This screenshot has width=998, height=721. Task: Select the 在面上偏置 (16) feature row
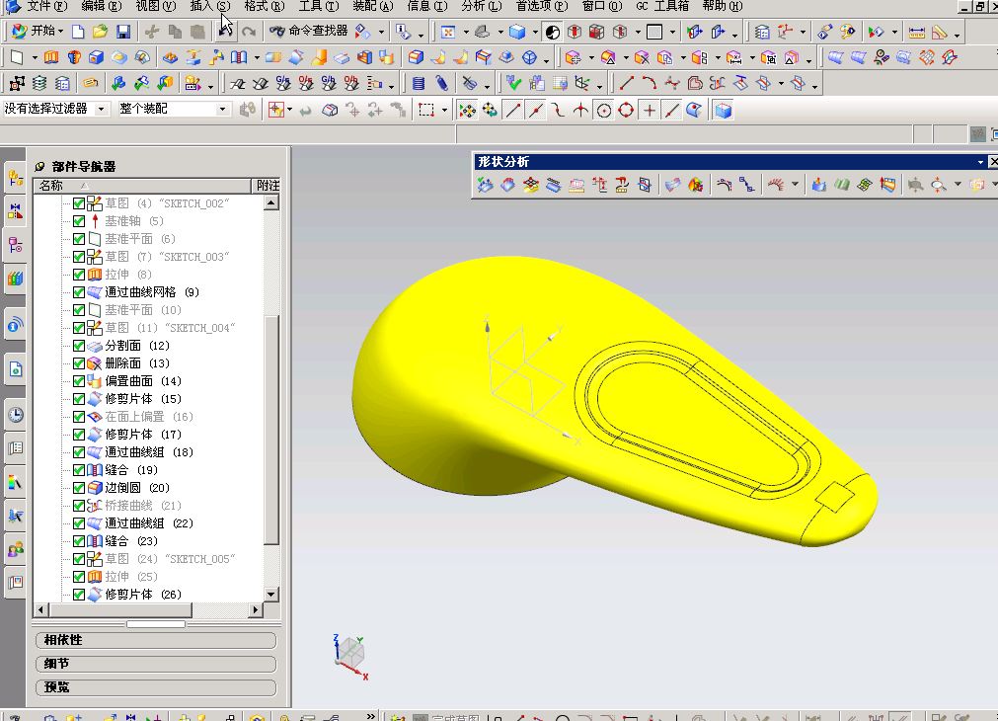tap(148, 417)
